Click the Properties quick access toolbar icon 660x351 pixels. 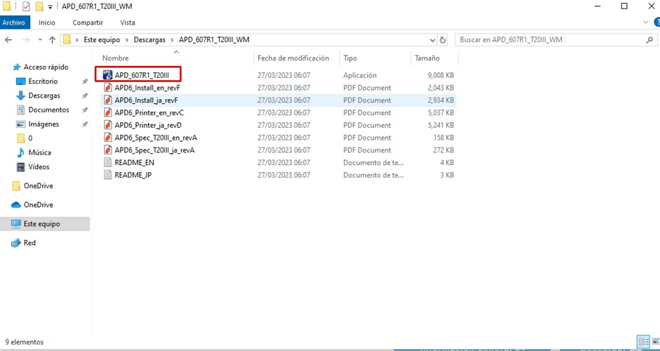(26, 6)
